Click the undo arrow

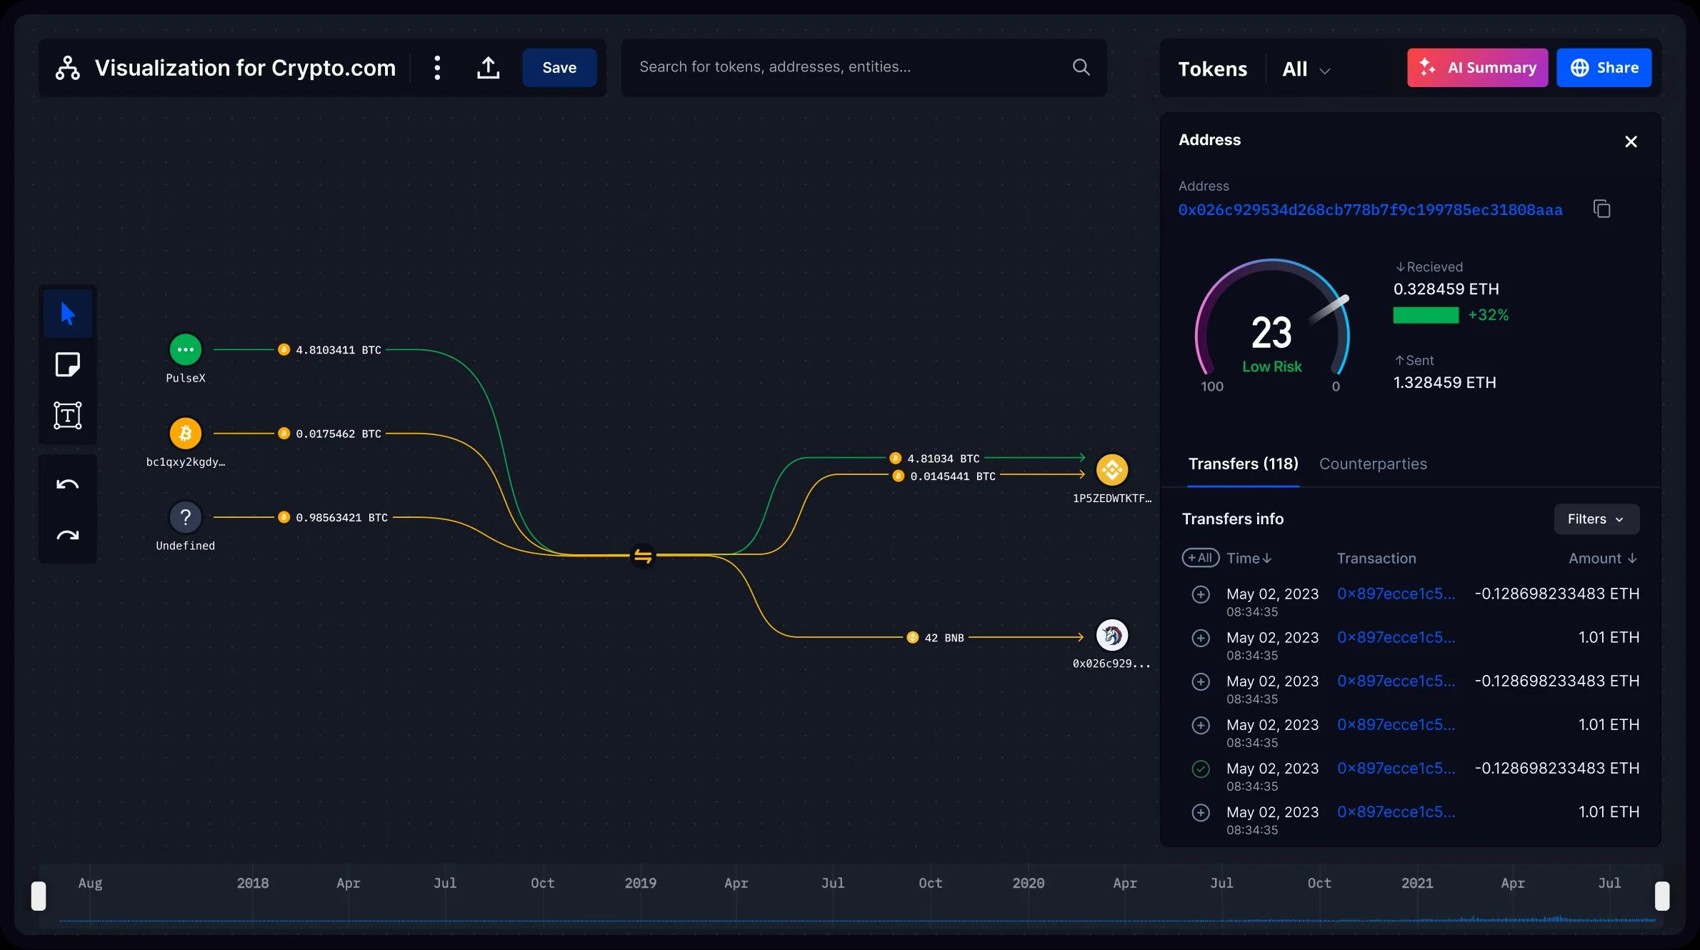[68, 485]
